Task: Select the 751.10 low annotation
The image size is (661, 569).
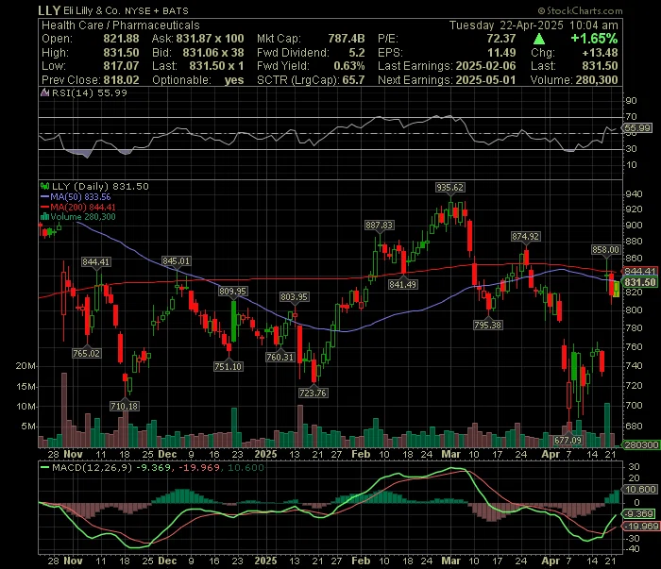Action: (x=229, y=366)
